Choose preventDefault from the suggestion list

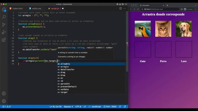tap(91, 87)
